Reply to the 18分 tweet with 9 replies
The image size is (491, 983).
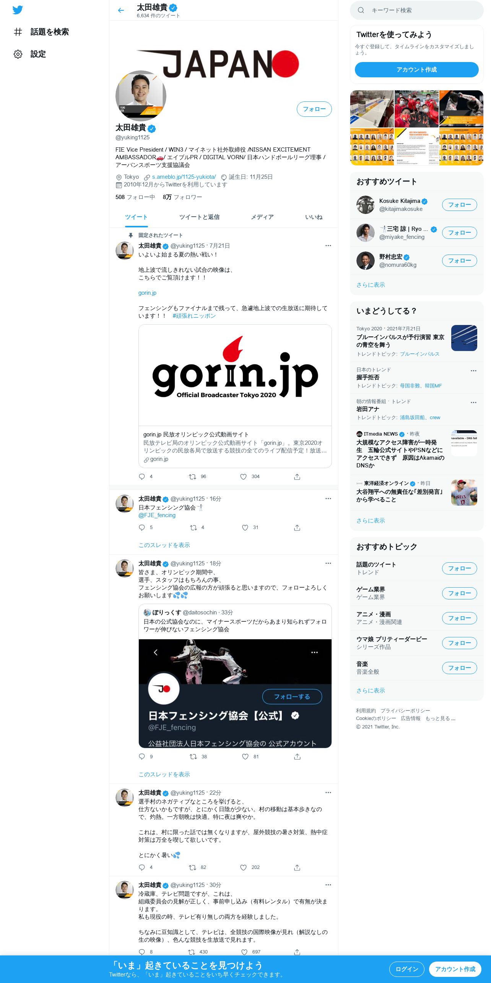[142, 757]
